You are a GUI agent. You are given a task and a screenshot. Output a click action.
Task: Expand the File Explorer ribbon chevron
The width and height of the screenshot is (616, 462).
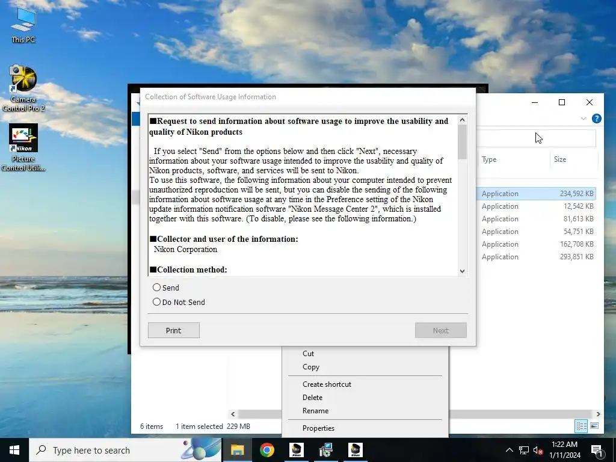(584, 119)
